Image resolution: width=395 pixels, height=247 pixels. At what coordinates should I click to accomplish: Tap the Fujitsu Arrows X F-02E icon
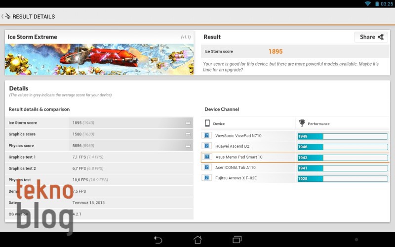tap(207, 178)
